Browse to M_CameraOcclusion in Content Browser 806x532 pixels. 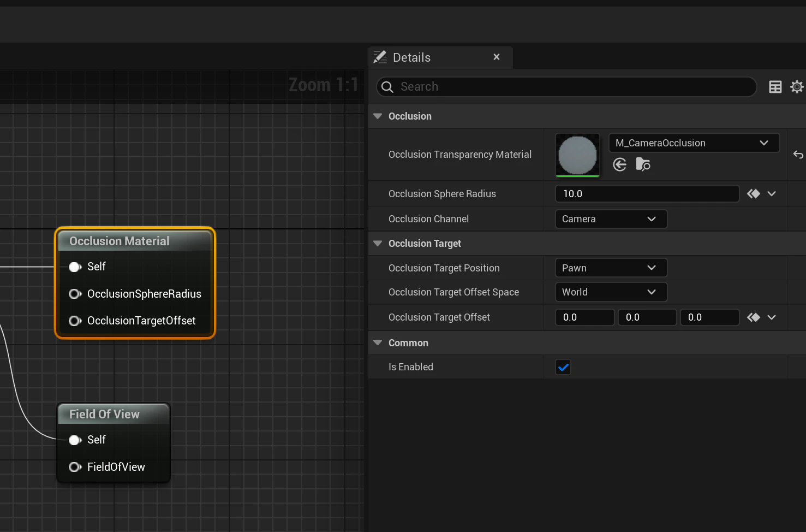643,164
